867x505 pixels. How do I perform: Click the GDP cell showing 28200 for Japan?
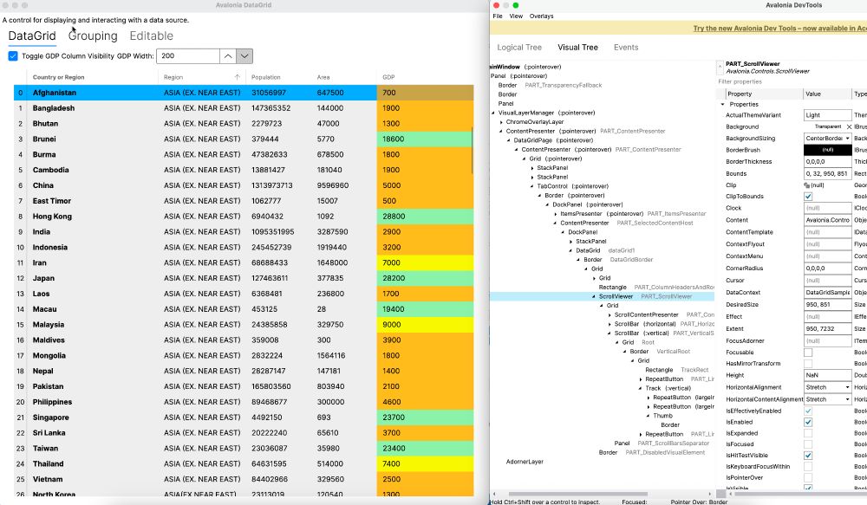pyautogui.click(x=425, y=278)
